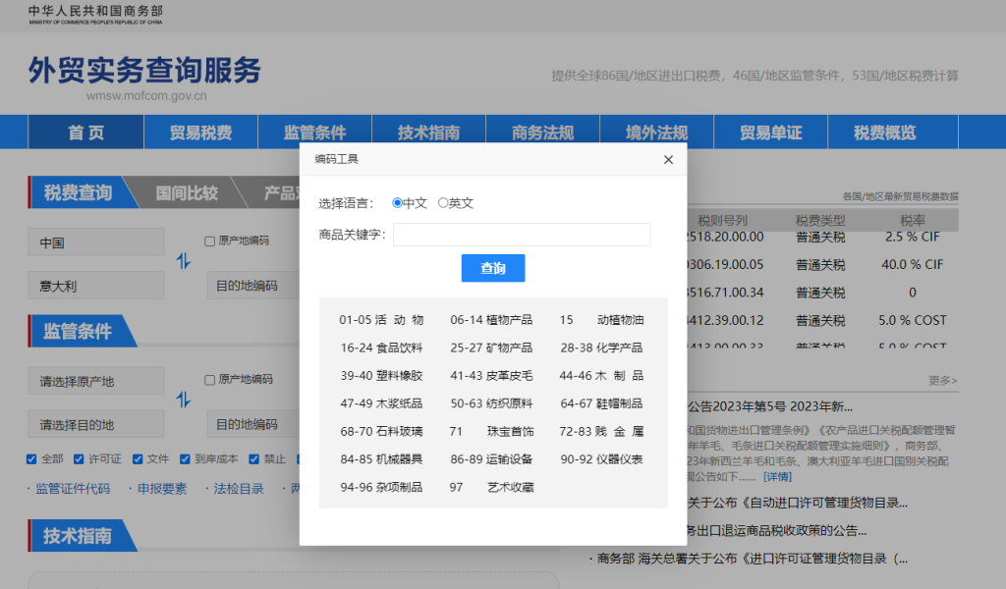
Task: Open the 监管证件代码 link
Action: pos(73,489)
